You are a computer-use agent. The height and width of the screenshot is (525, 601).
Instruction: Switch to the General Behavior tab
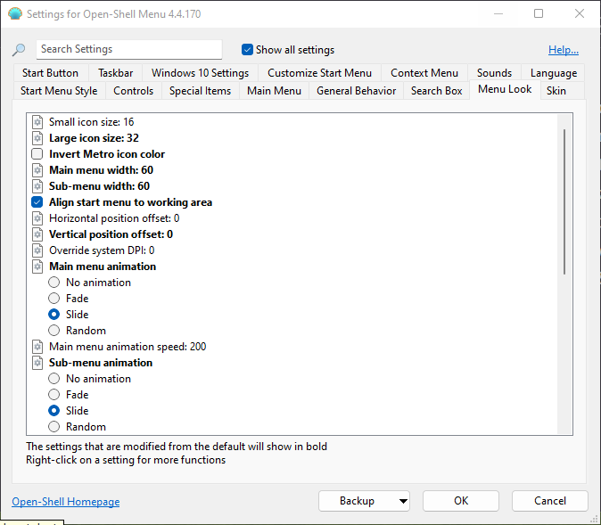tap(356, 91)
